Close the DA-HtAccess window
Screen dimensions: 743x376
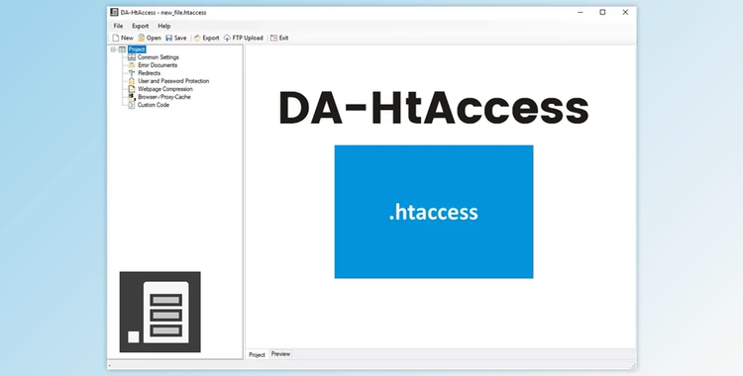click(625, 12)
